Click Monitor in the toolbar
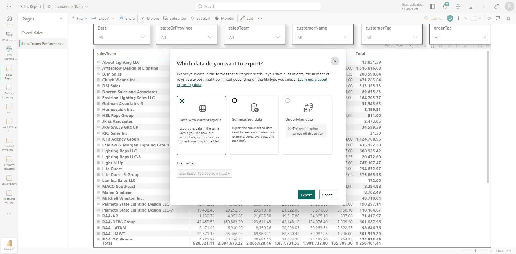 click(x=225, y=18)
